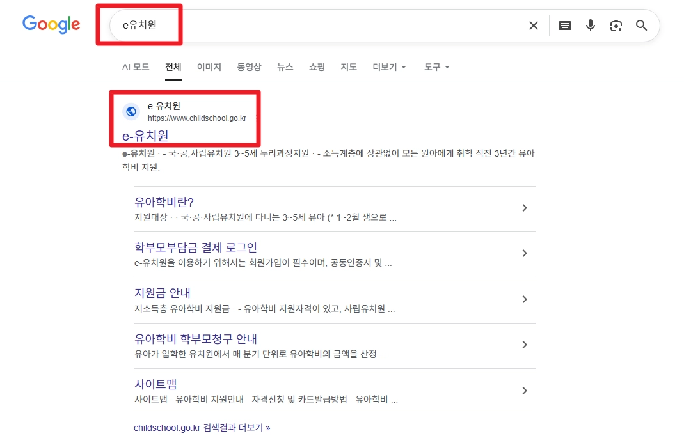The height and width of the screenshot is (445, 684).
Task: Click the 학부모부담금 결제 로그인 link
Action: (196, 247)
